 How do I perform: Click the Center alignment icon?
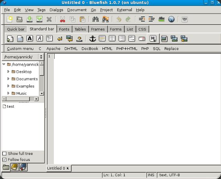point(112,38)
